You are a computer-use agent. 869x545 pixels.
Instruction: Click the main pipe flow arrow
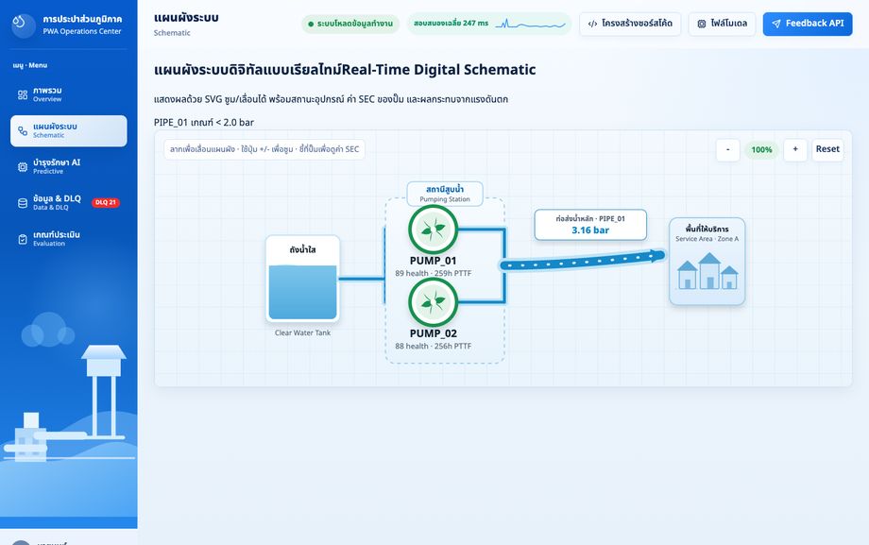(582, 261)
